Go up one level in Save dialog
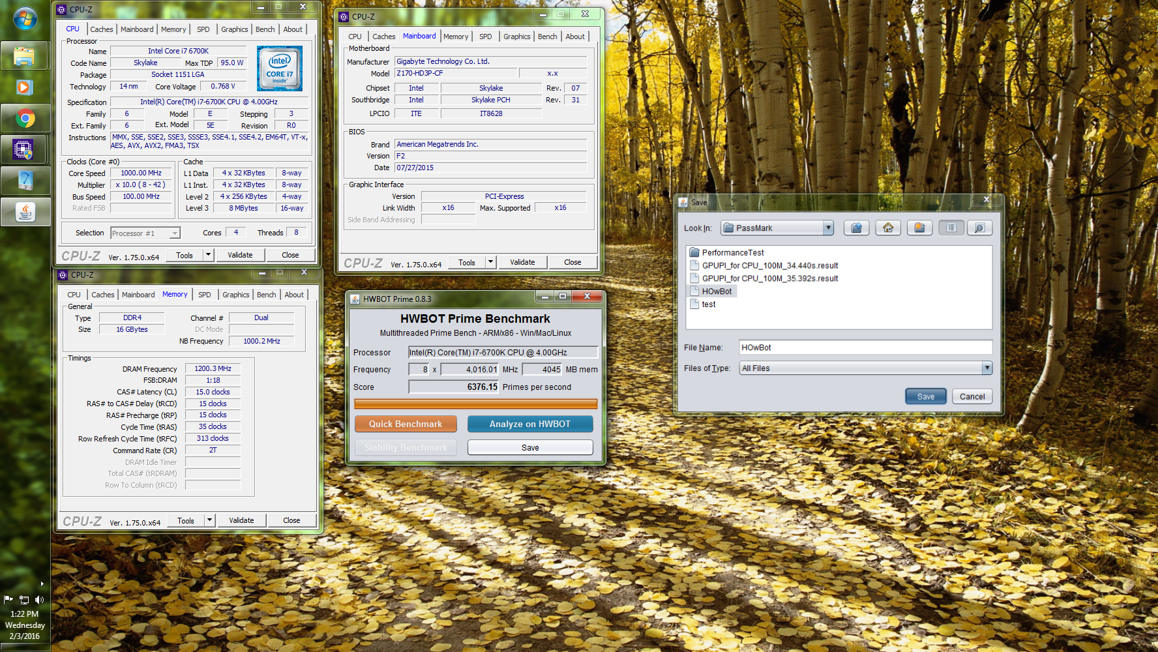Image resolution: width=1158 pixels, height=652 pixels. (857, 228)
